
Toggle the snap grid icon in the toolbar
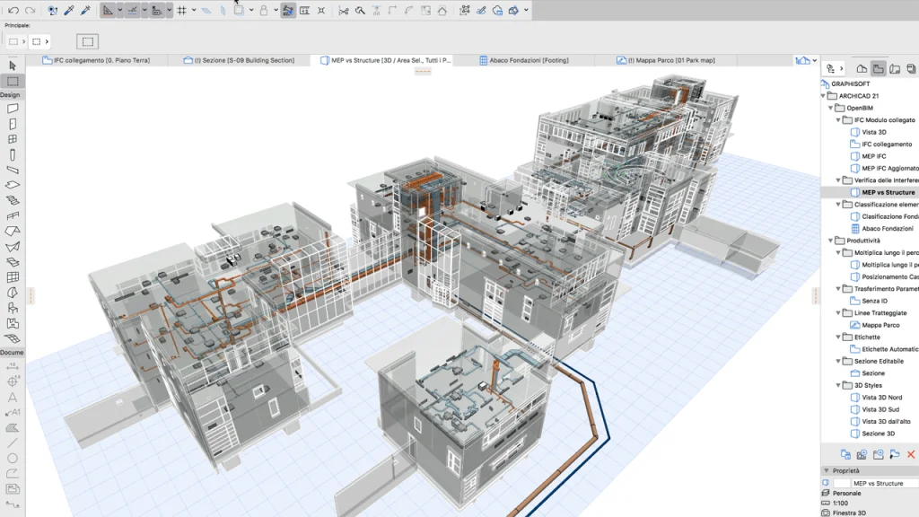pos(181,9)
